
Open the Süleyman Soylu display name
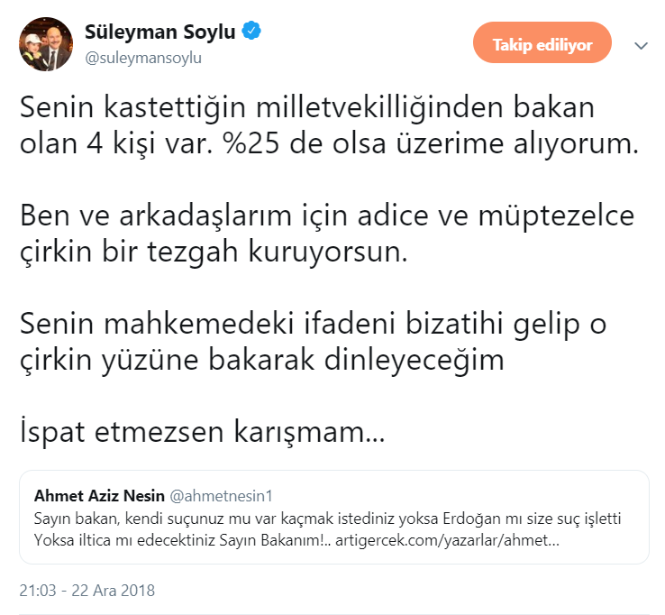point(159,32)
